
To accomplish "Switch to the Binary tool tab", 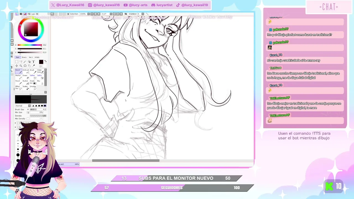I will (24, 57).
